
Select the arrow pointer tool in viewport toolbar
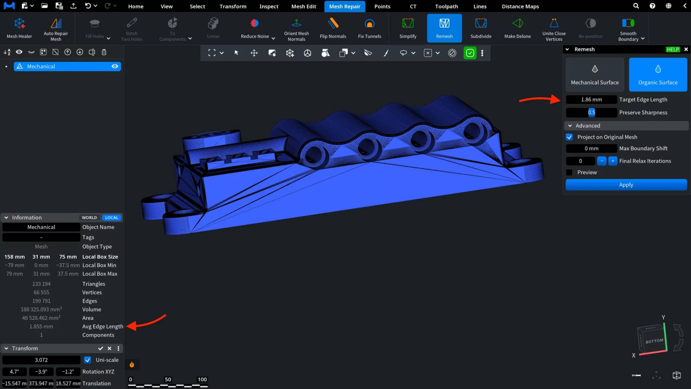pos(236,53)
